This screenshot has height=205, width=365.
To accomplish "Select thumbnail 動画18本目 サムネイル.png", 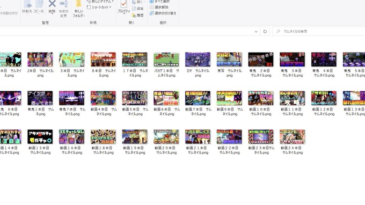I will pos(103,137).
